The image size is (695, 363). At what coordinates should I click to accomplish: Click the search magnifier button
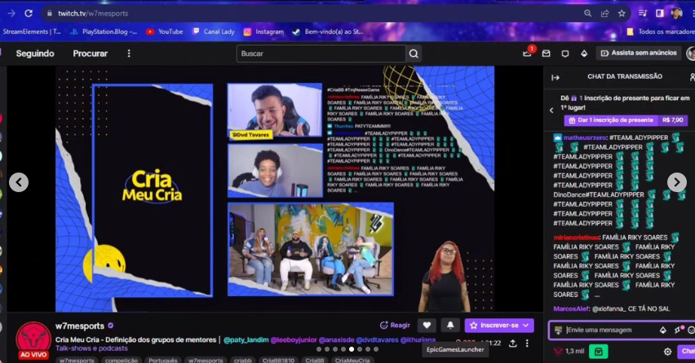(x=414, y=54)
